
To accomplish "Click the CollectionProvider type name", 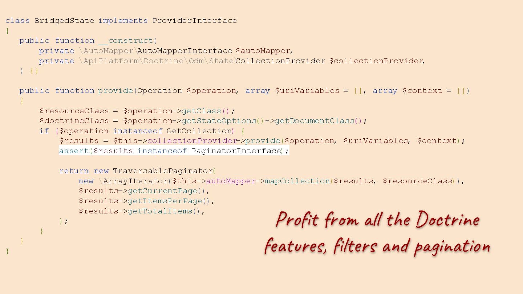I will tap(280, 61).
